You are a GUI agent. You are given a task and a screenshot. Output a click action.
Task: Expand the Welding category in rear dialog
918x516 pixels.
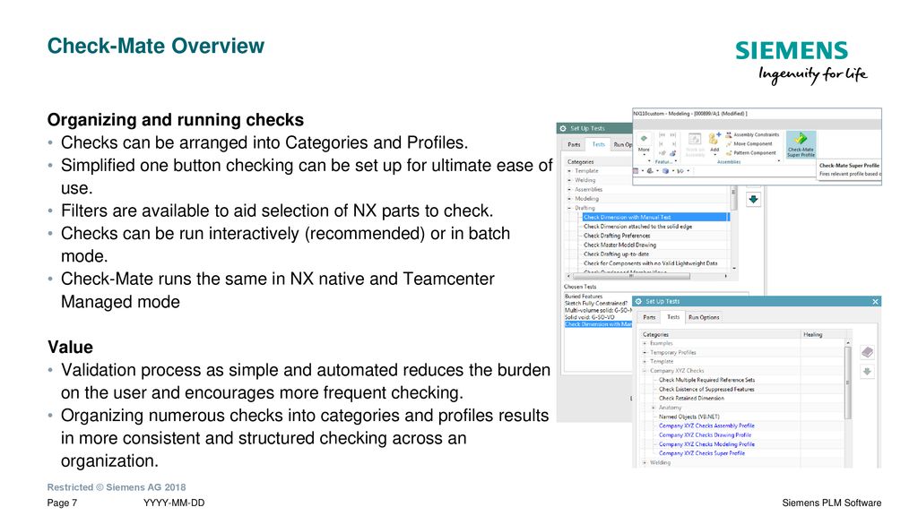point(569,180)
